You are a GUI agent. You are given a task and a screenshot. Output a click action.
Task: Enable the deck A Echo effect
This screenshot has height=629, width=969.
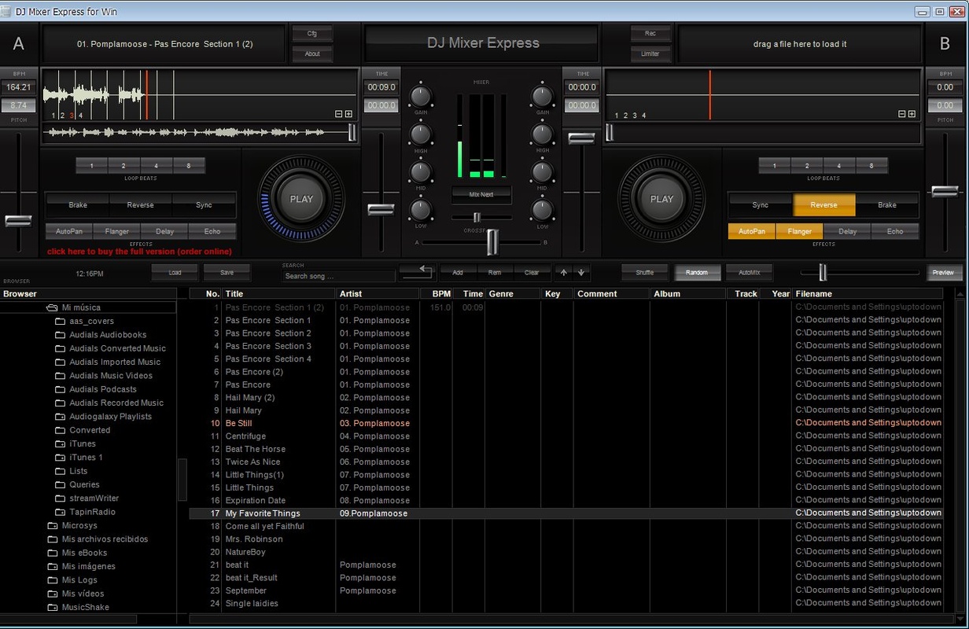pos(212,231)
